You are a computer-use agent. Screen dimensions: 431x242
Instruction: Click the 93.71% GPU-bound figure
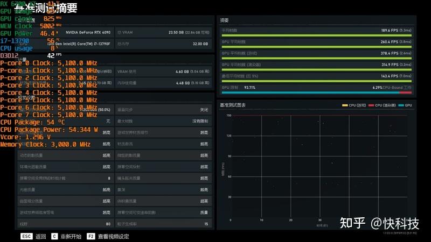click(x=250, y=88)
